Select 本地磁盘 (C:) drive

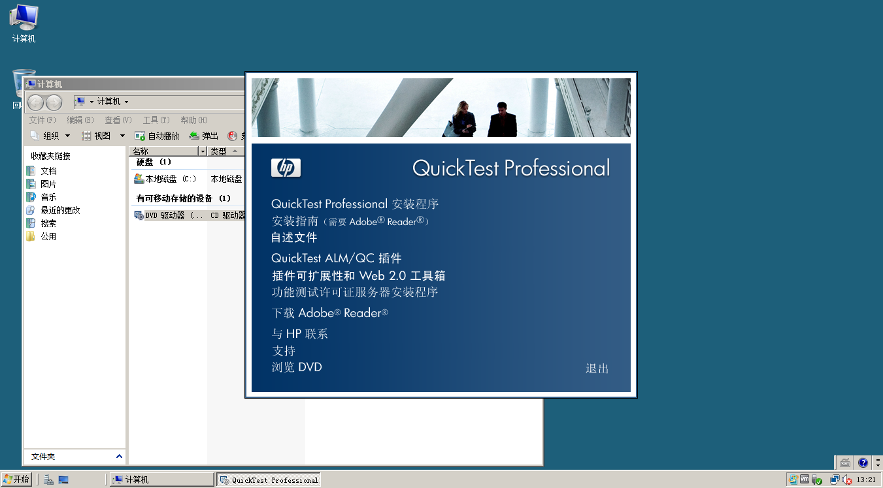pyautogui.click(x=165, y=179)
